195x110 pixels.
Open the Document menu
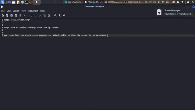tap(33, 11)
